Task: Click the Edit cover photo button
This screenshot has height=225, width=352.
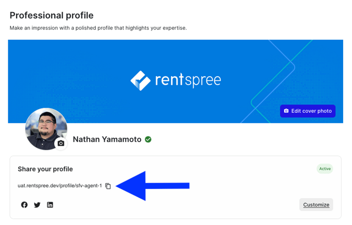Action: click(x=307, y=111)
